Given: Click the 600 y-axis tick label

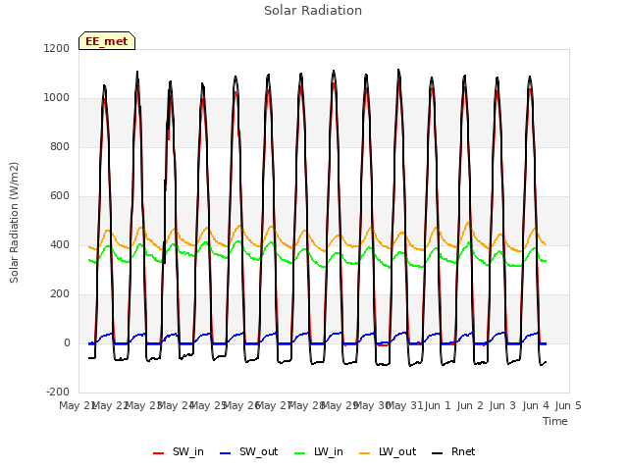Looking at the screenshot, I should pos(60,196).
